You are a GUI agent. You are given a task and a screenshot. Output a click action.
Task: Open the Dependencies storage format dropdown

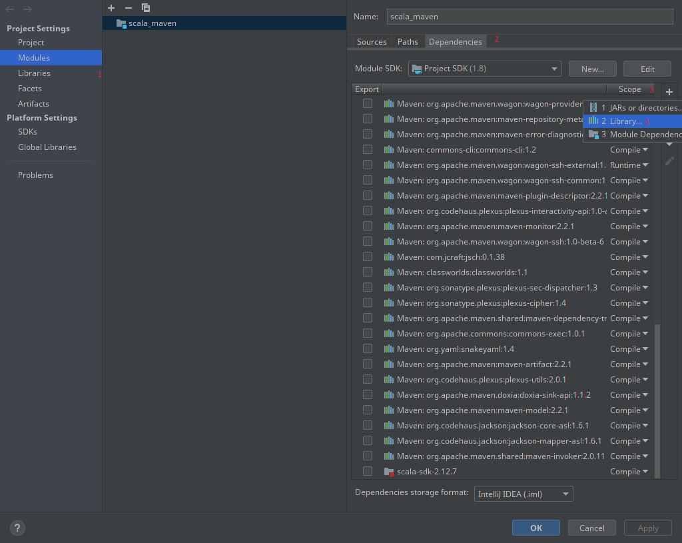[x=523, y=494]
